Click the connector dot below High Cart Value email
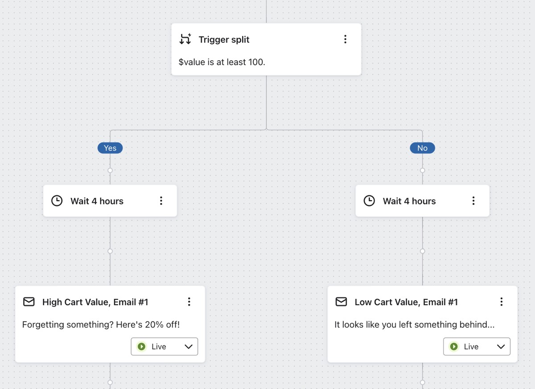The width and height of the screenshot is (535, 389). pos(110,383)
